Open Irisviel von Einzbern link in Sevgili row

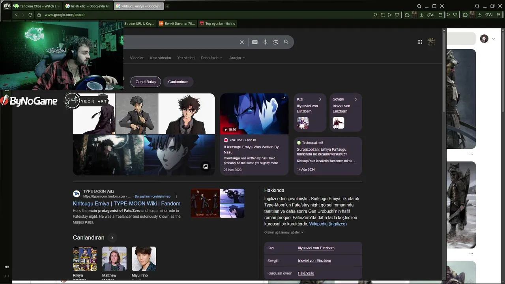(x=314, y=261)
